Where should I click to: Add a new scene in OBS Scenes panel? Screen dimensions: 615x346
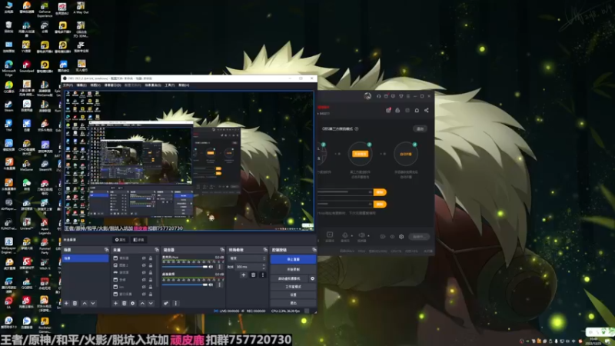point(66,303)
